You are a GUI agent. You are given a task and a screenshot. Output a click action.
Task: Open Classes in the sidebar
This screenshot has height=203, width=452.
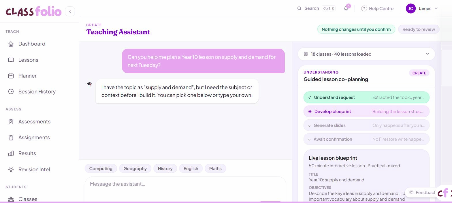click(39, 199)
